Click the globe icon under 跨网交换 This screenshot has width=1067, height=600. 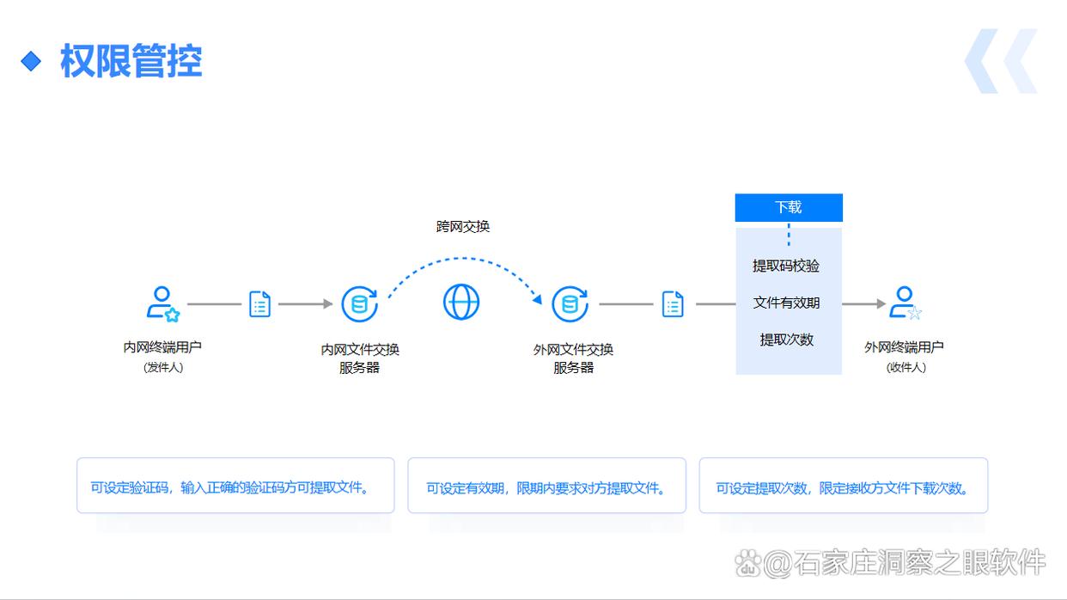click(461, 303)
